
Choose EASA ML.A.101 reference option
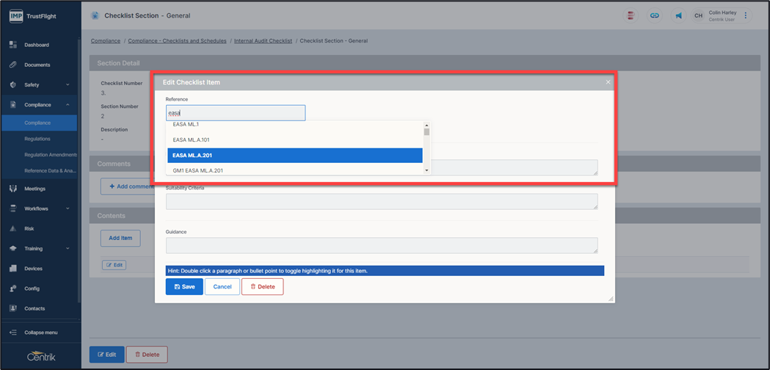coord(294,139)
